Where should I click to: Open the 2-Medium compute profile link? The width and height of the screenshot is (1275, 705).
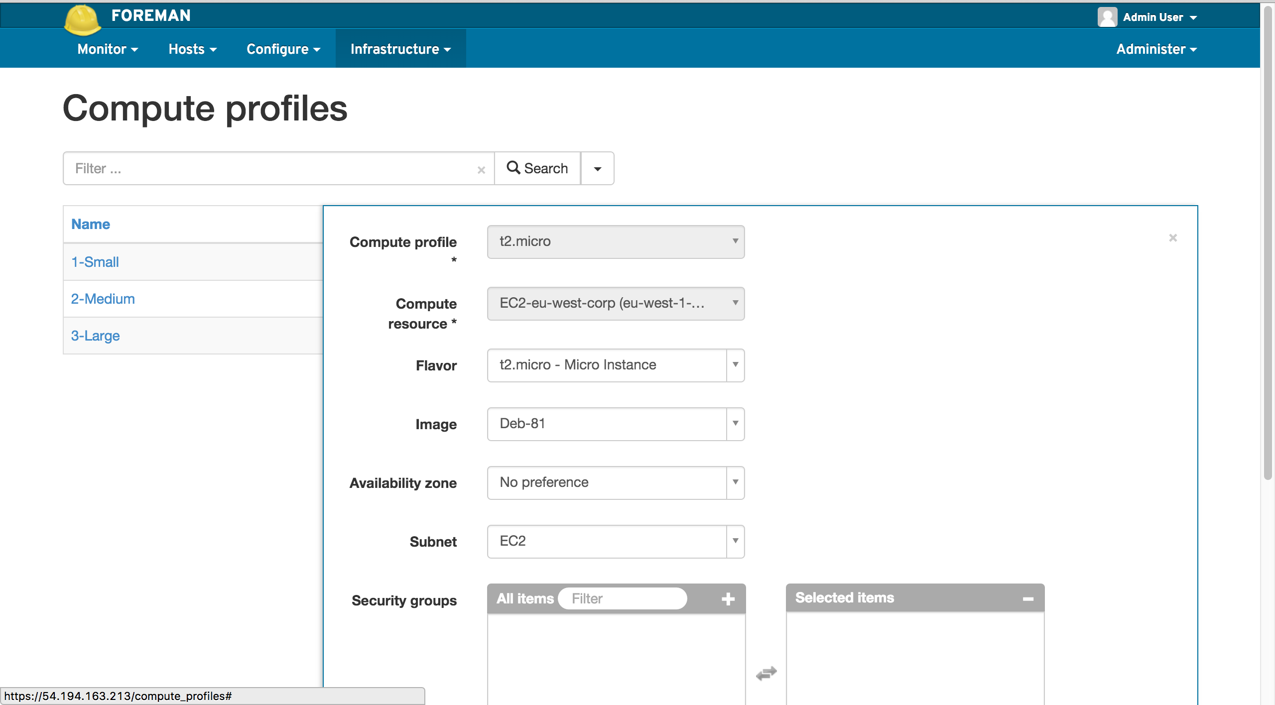point(103,299)
